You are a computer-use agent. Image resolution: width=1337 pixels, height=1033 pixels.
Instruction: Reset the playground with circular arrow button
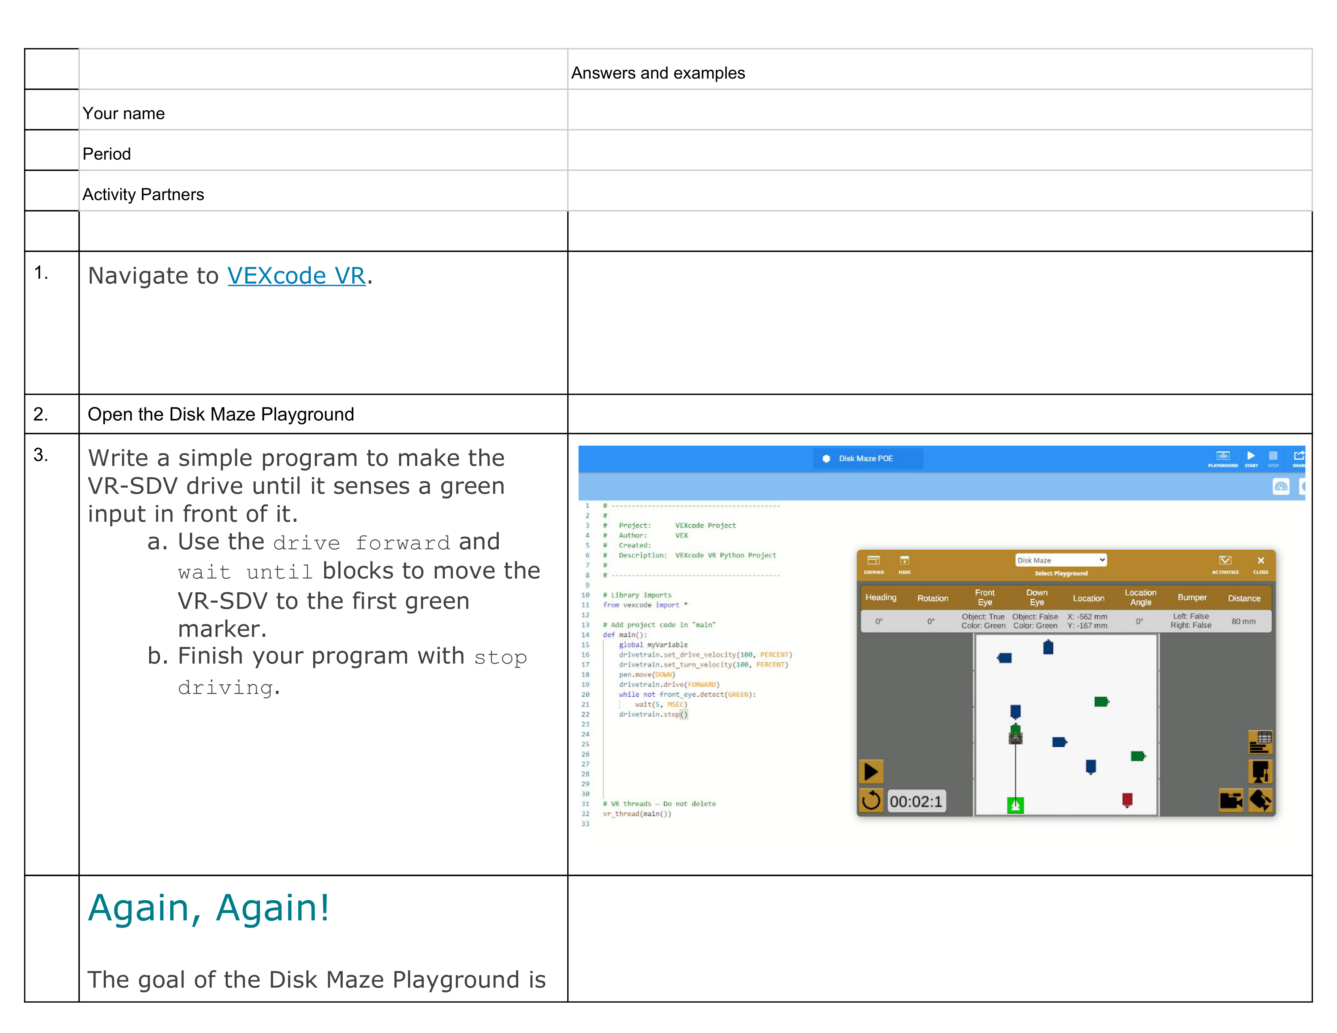pos(871,800)
